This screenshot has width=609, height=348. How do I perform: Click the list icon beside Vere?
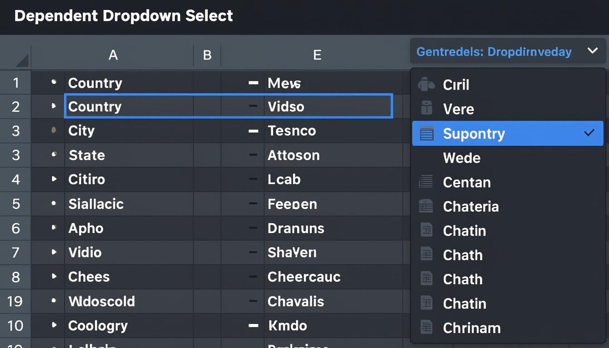[426, 109]
